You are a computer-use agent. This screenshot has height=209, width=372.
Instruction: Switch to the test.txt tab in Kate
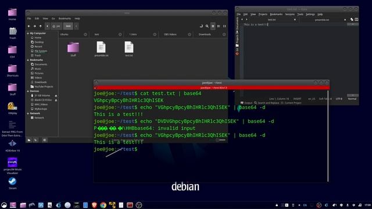click(x=271, y=20)
